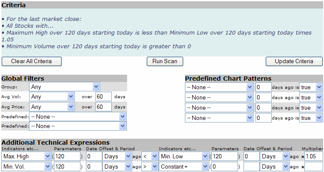Open the Constant = indicator dropdown
This screenshot has height=172, width=324.
click(x=184, y=166)
